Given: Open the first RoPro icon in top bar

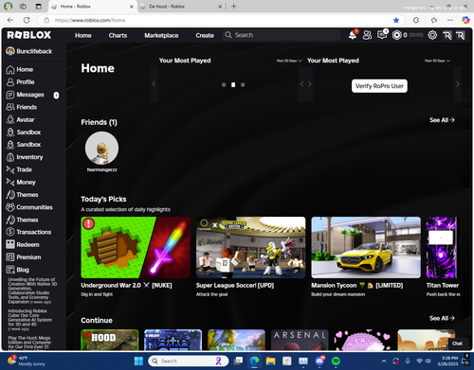Looking at the screenshot, I should pos(447,35).
